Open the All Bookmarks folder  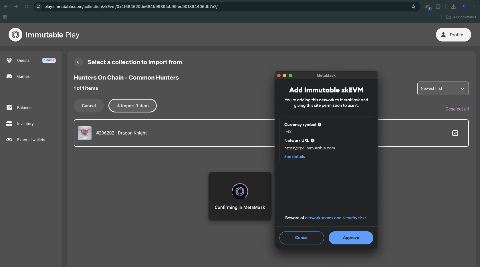[x=461, y=17]
